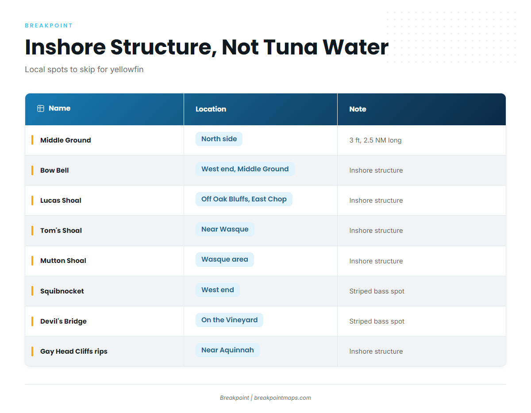The height and width of the screenshot is (413, 531).
Task: Click the Striped bass spot note for Devil's Bridge
Action: 377,321
